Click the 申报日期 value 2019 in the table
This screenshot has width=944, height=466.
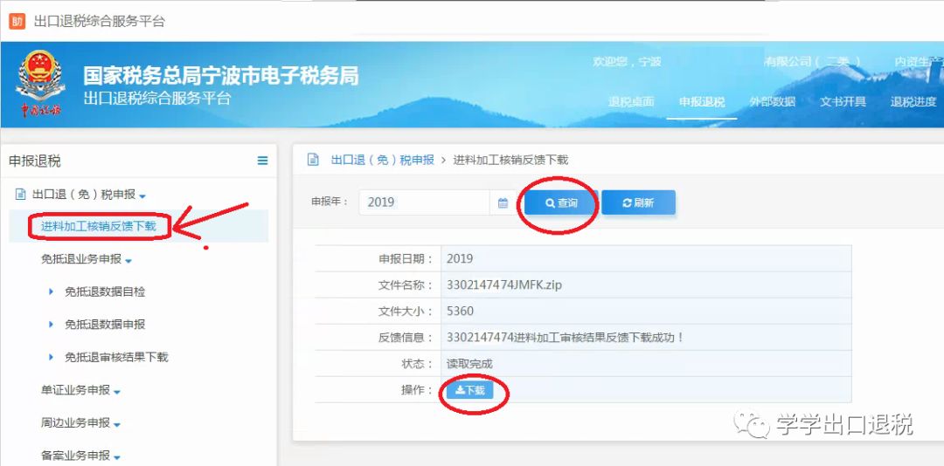pyautogui.click(x=460, y=258)
